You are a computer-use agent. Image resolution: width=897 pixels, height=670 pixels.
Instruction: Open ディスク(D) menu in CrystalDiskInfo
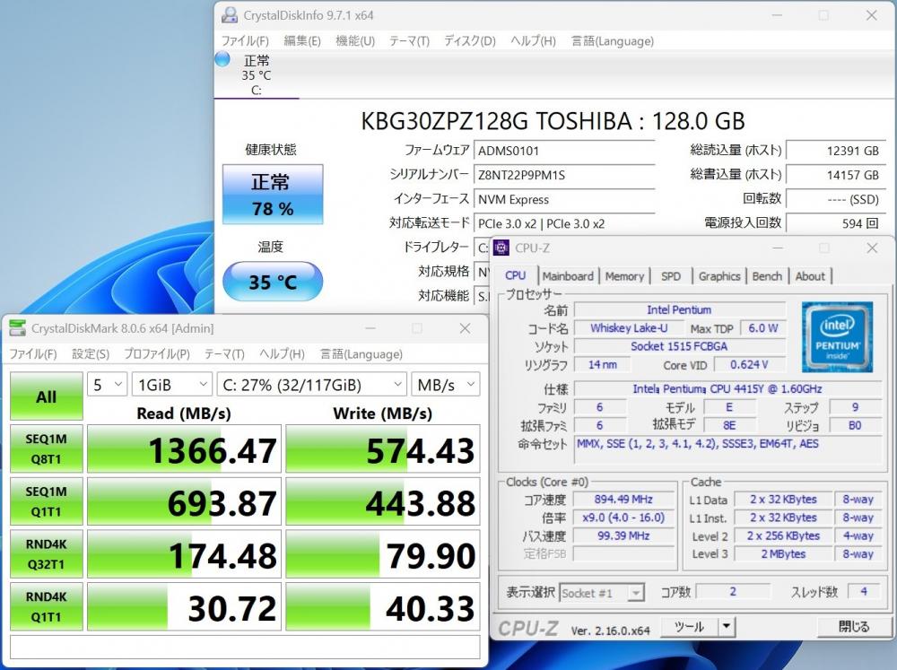pyautogui.click(x=470, y=41)
